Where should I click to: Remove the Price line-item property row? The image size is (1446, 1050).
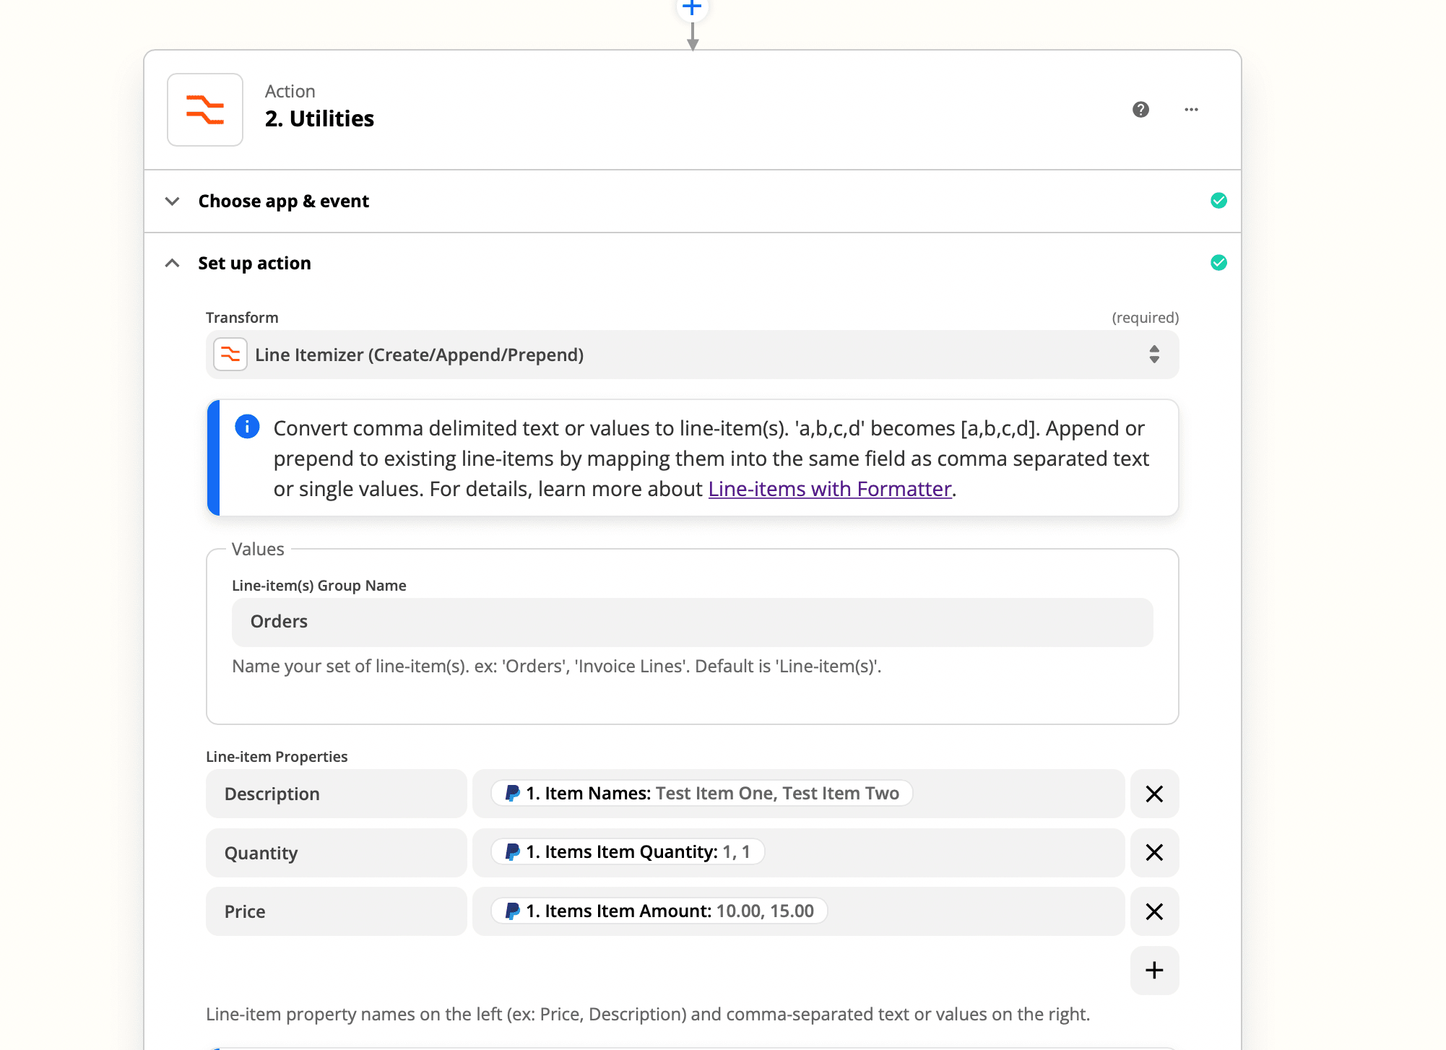[x=1154, y=911]
